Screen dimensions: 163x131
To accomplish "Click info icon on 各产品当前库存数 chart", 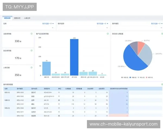I will coord(108,34).
